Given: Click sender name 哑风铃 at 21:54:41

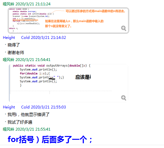Looking at the screenshot, I should 9,60.
